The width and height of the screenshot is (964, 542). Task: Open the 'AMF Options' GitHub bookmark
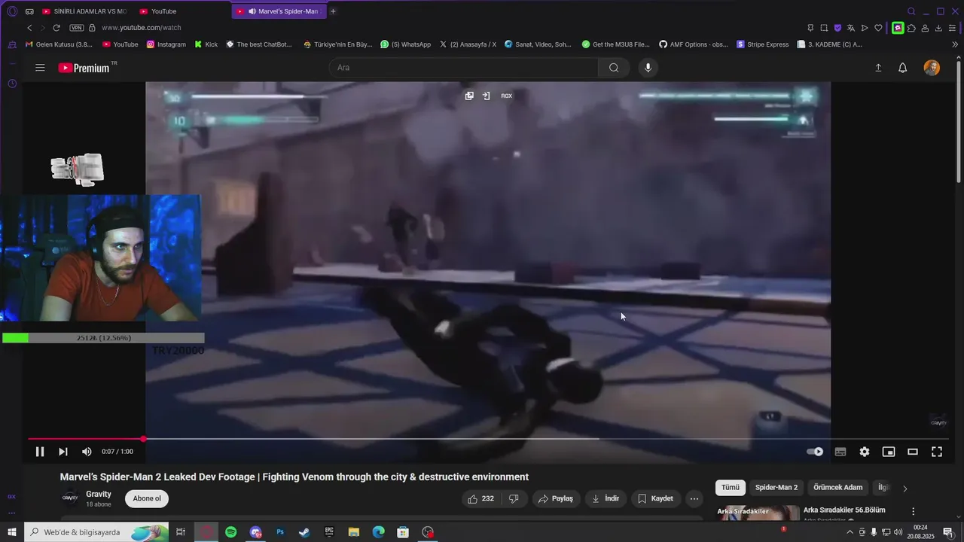(694, 44)
